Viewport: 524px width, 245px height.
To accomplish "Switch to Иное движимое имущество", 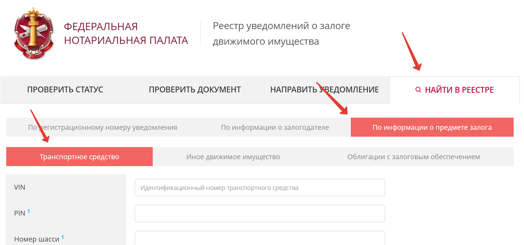I will [x=233, y=156].
